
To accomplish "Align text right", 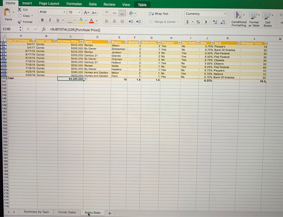I will coord(122,21).
